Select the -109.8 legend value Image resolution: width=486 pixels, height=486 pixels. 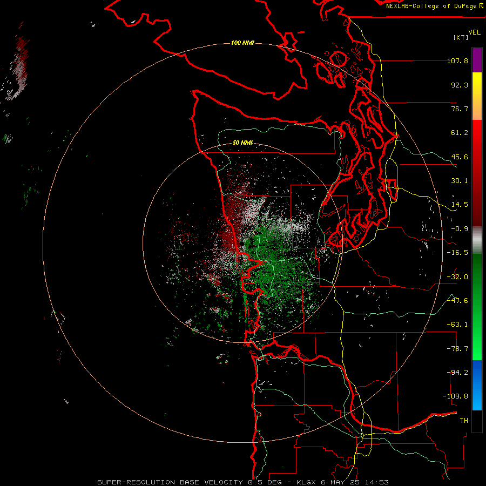[x=455, y=396]
